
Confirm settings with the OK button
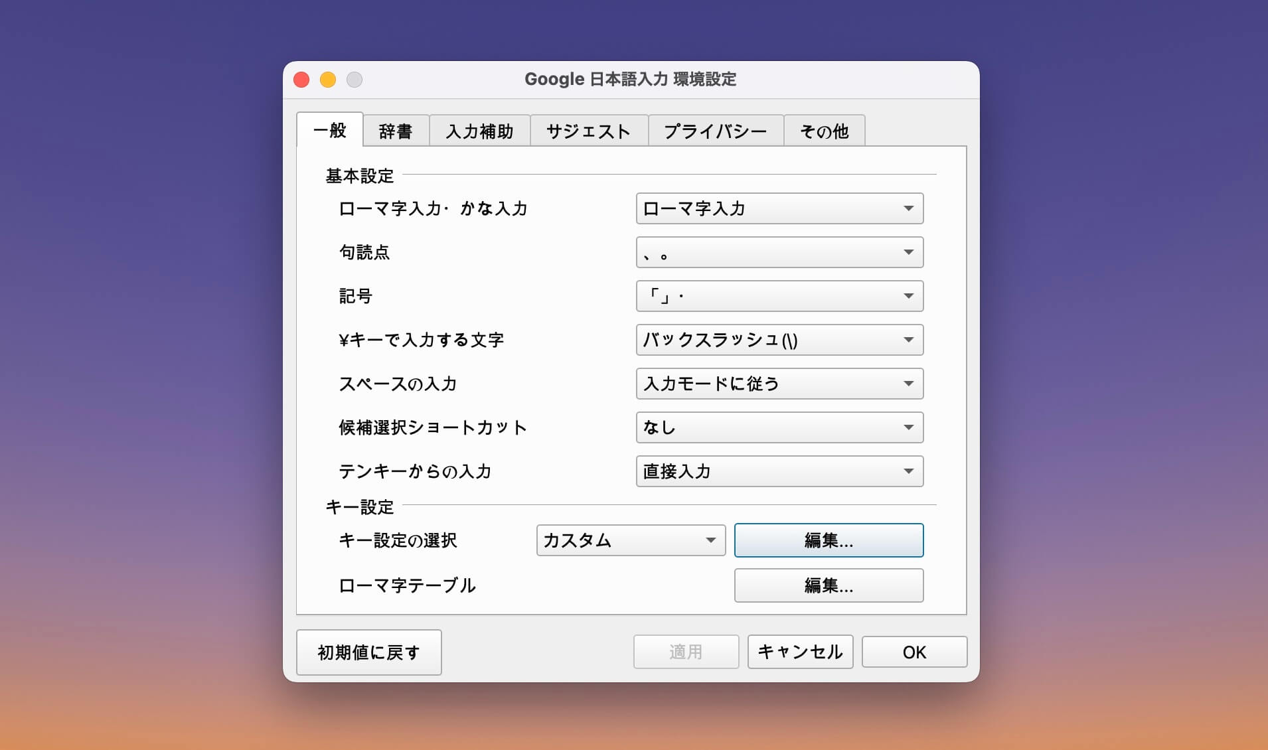tap(914, 652)
